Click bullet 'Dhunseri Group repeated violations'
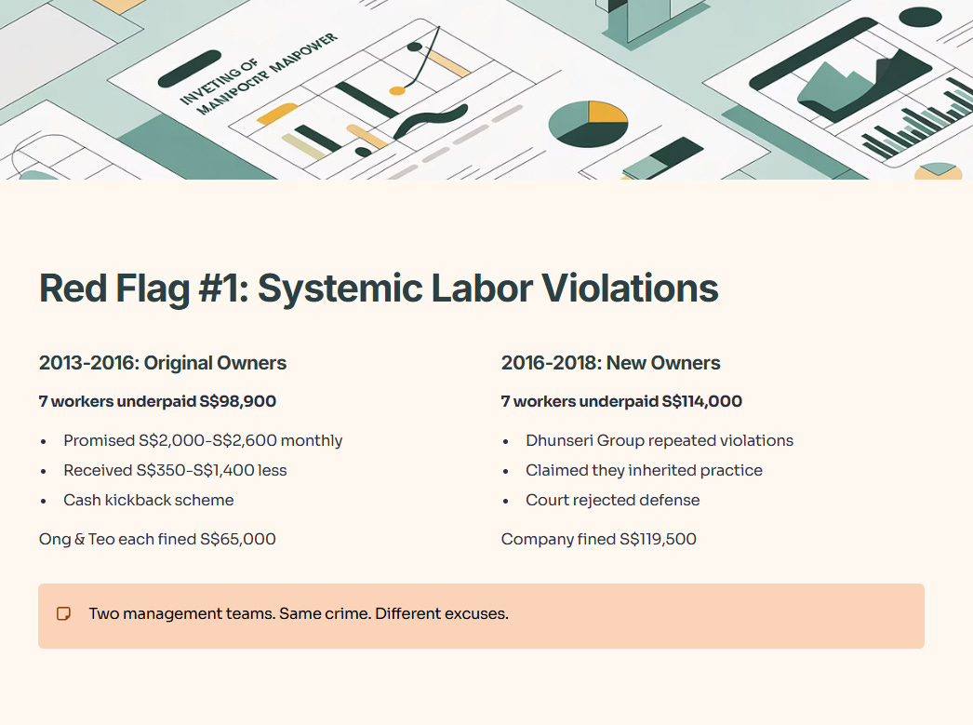This screenshot has height=725, width=973. [x=660, y=441]
